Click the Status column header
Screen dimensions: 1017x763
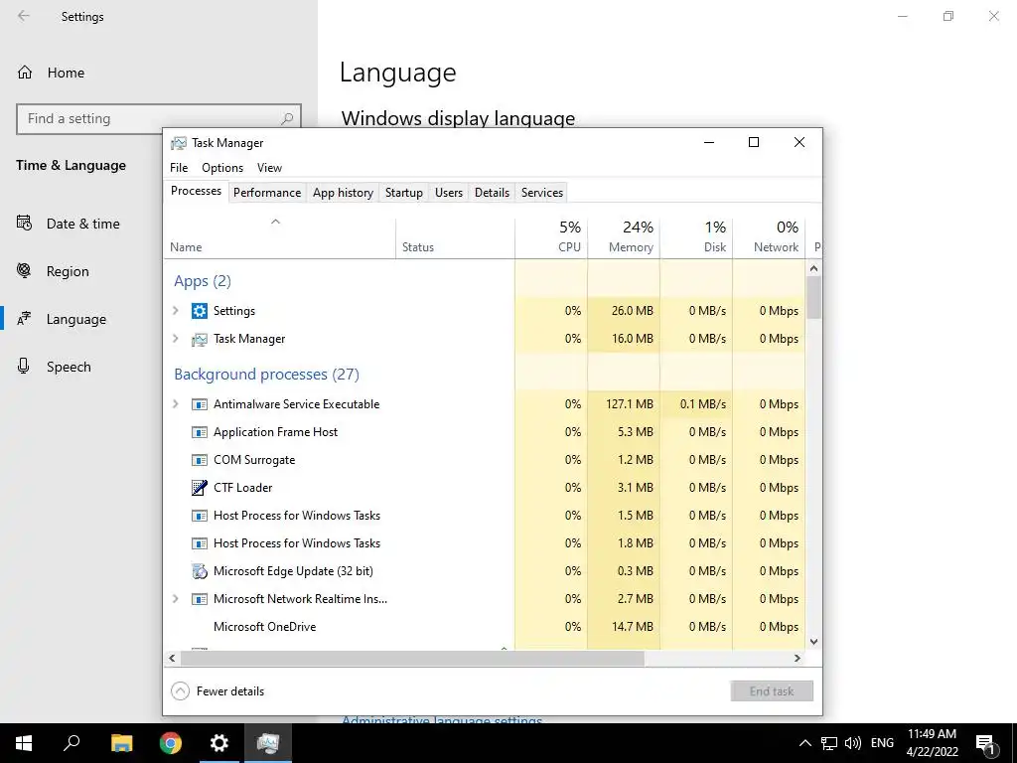tap(455, 238)
